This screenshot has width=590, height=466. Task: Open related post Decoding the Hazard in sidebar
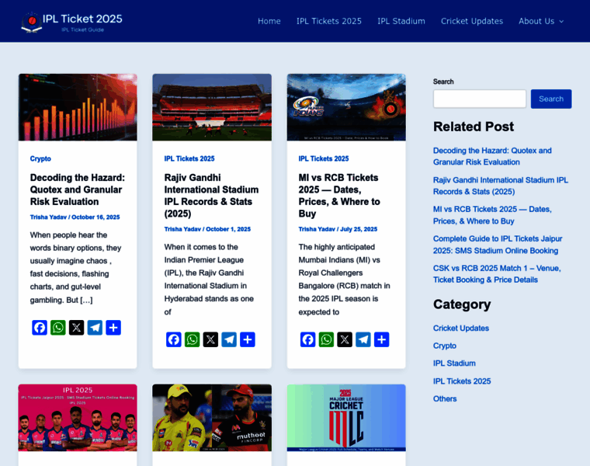click(492, 156)
